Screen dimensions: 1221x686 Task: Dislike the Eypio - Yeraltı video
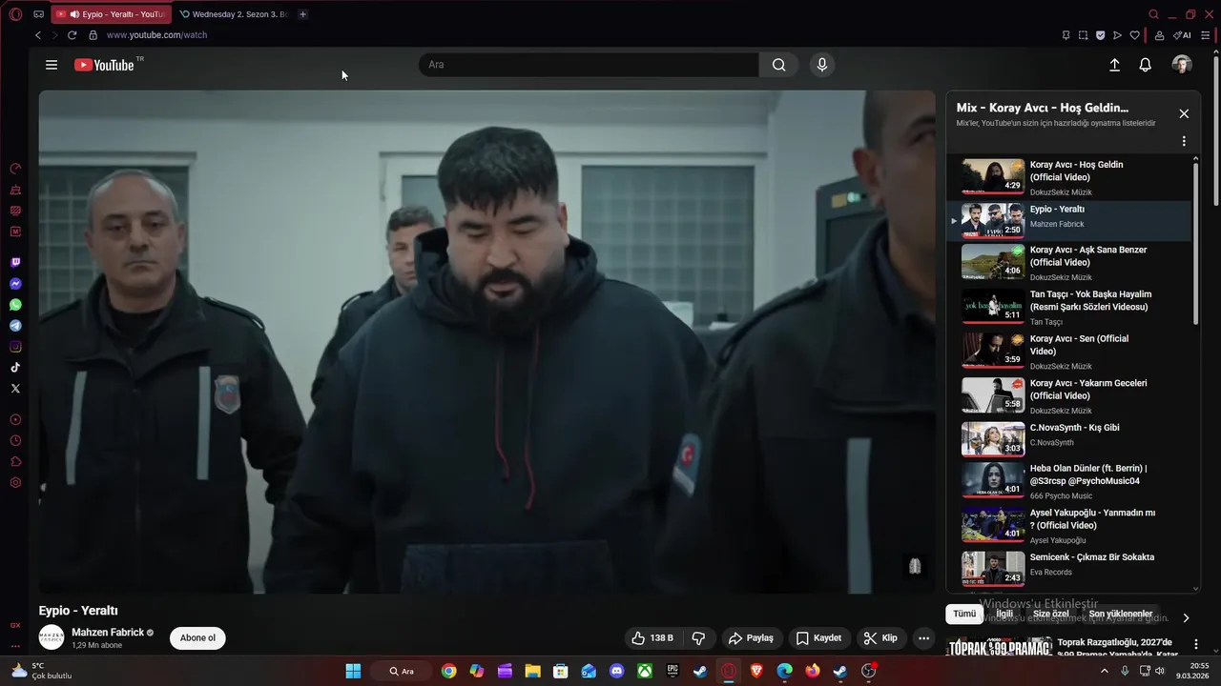[x=698, y=638]
